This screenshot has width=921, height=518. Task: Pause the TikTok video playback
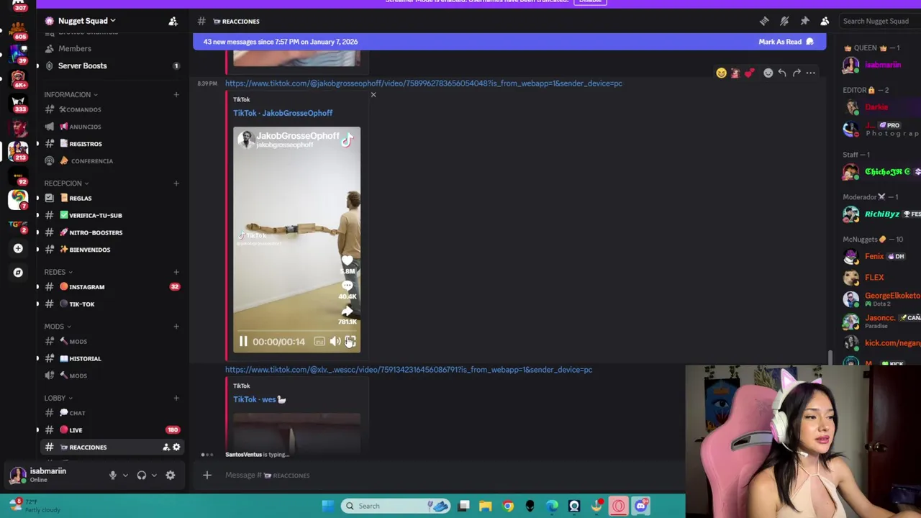243,342
